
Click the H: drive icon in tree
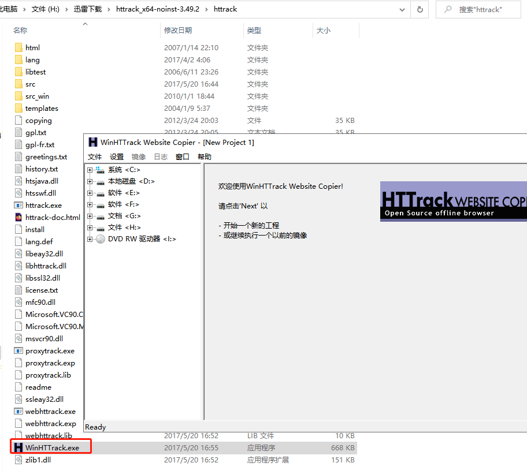click(x=101, y=228)
